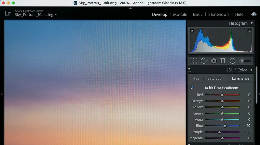Toggle shadow clipping indicator in histogram
The height and width of the screenshot is (145, 260).
[x=192, y=31]
